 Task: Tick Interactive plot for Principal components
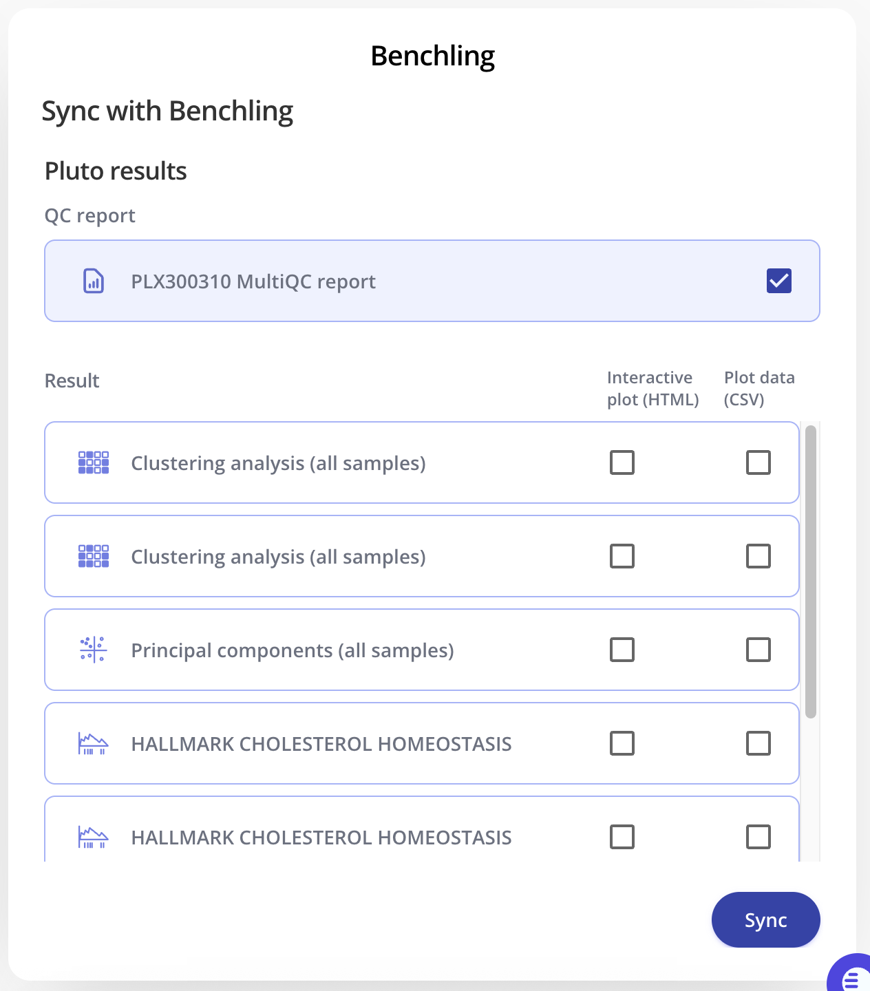(622, 650)
